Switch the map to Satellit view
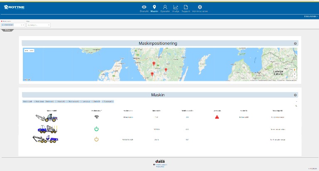 point(32,51)
